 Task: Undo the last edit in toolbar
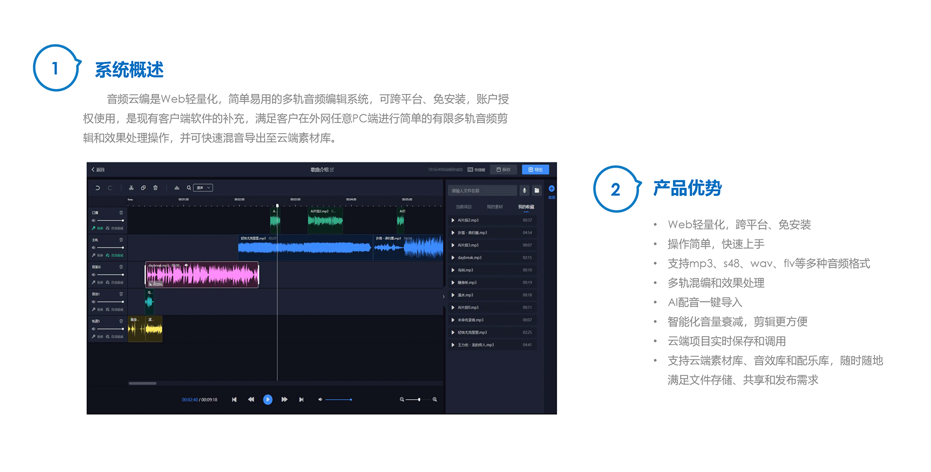pyautogui.click(x=98, y=188)
